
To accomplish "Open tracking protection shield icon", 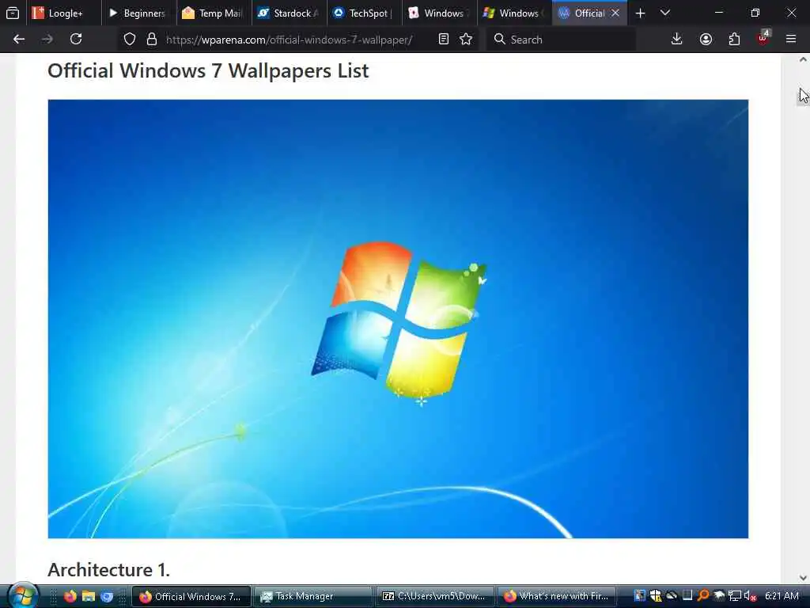I will [130, 40].
